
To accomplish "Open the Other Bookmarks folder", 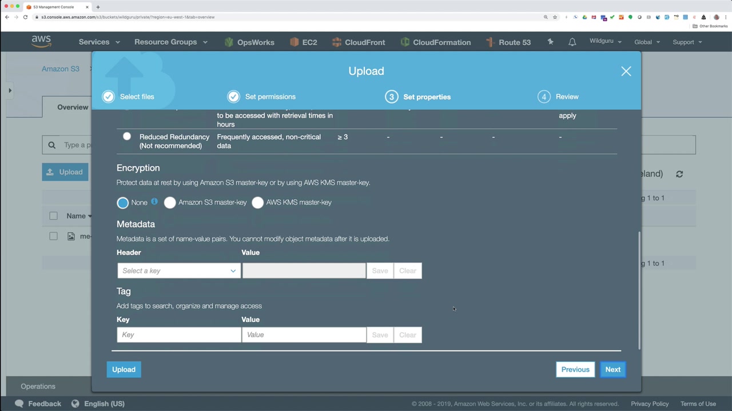I will pyautogui.click(x=710, y=26).
